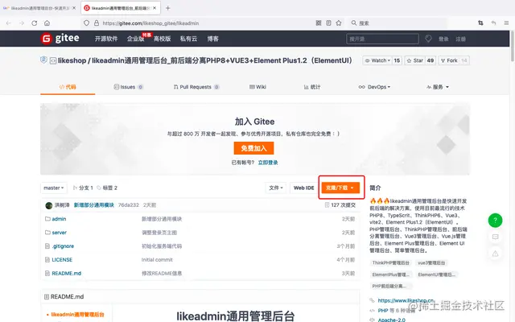Click the admin folder icon

[x=47, y=219]
